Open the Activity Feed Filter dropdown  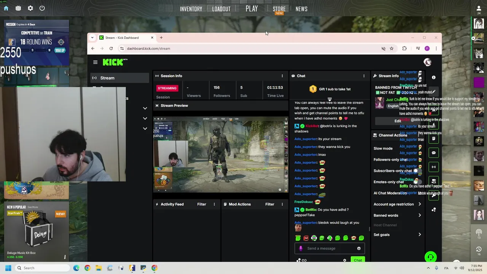pos(202,204)
